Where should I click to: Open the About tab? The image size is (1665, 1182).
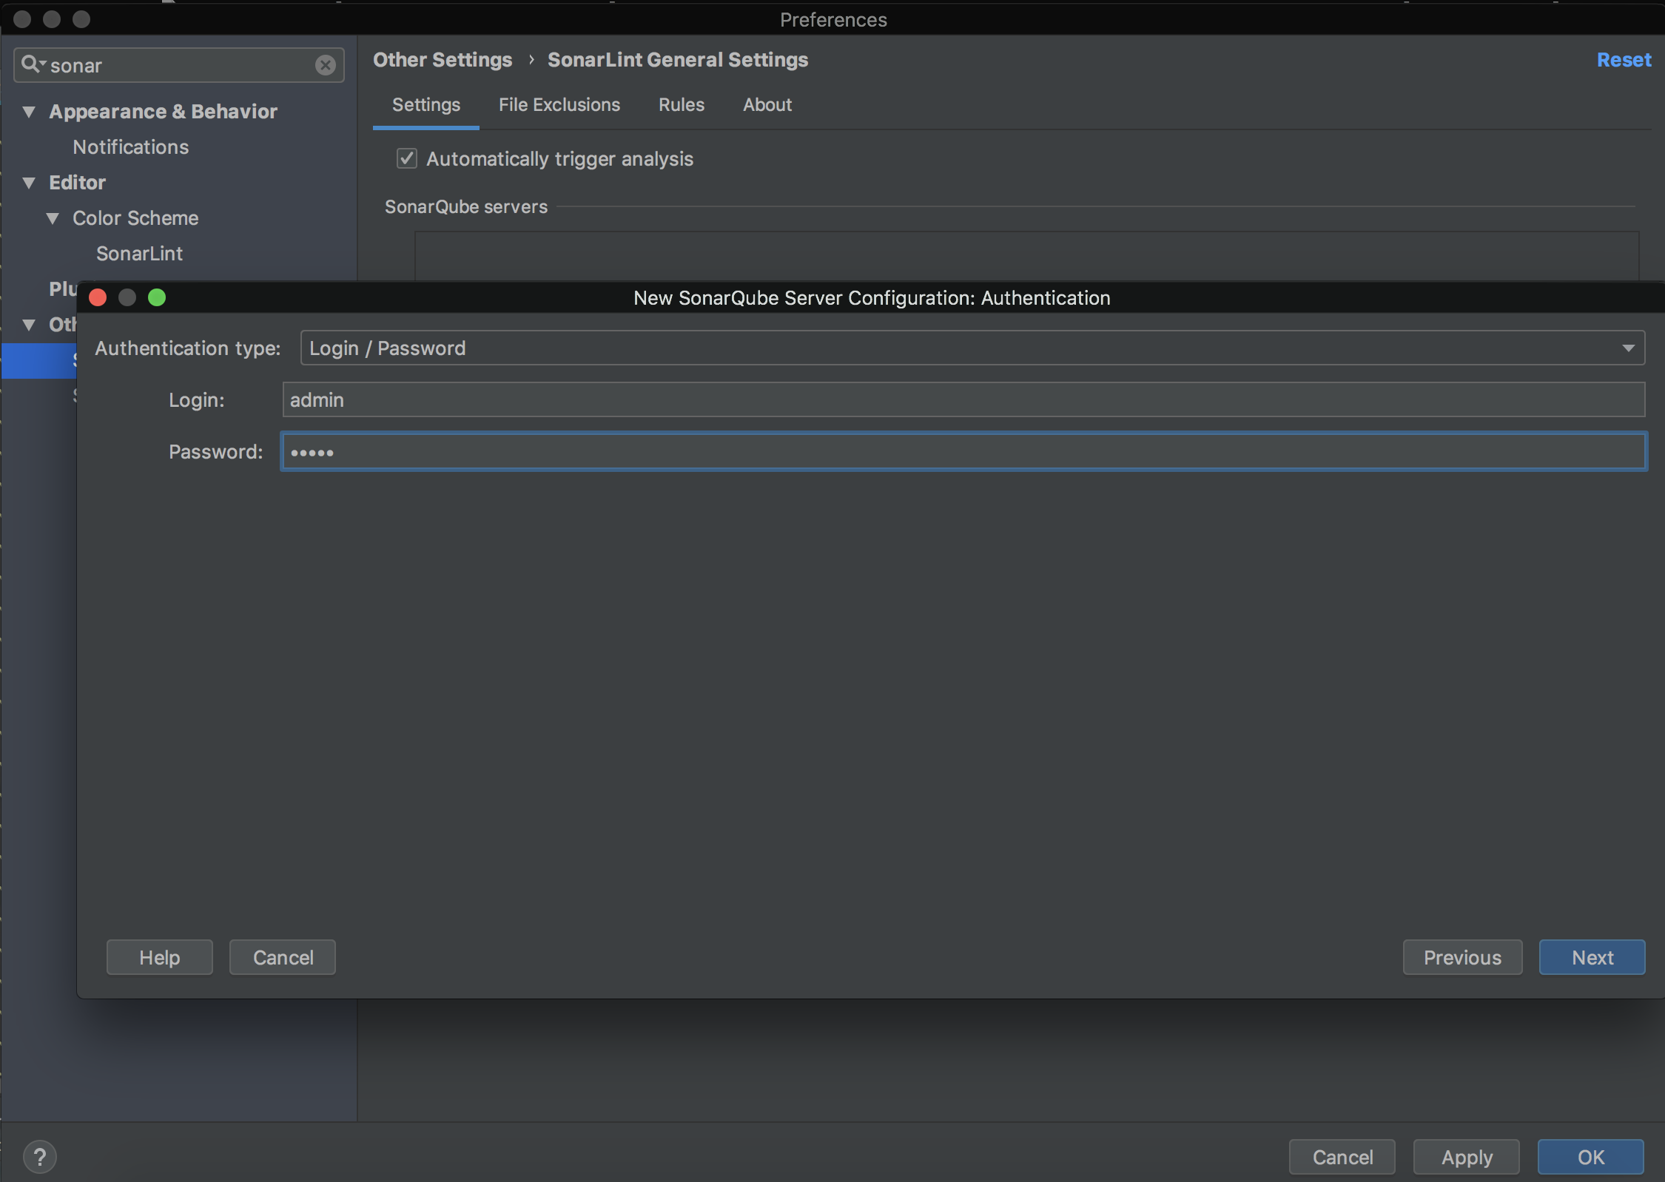click(767, 105)
